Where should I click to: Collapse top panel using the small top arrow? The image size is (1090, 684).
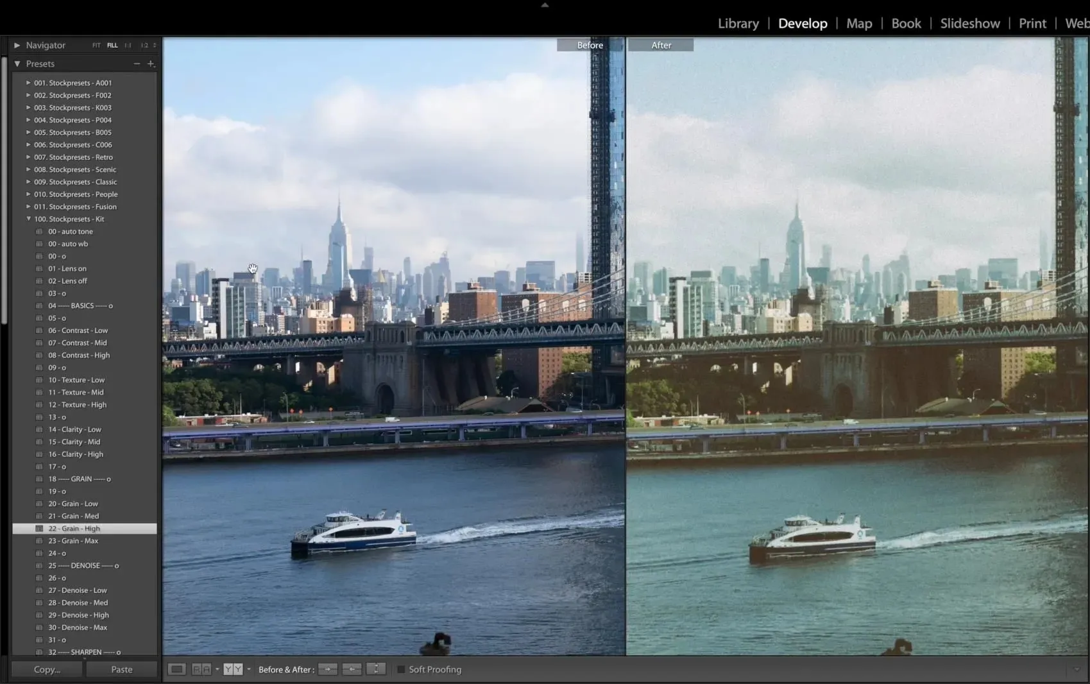coord(545,4)
